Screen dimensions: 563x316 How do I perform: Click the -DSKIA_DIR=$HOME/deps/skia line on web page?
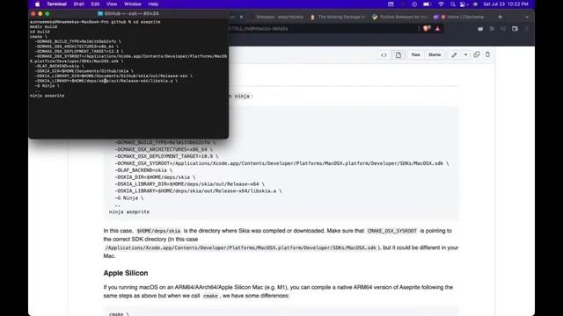[155, 177]
